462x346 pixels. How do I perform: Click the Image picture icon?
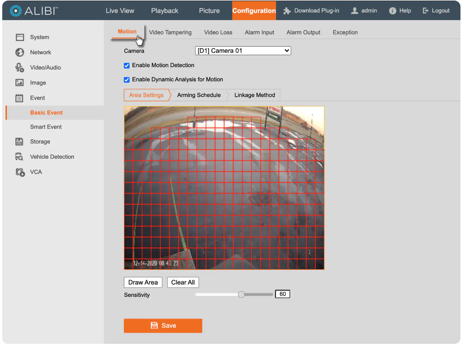(20, 83)
